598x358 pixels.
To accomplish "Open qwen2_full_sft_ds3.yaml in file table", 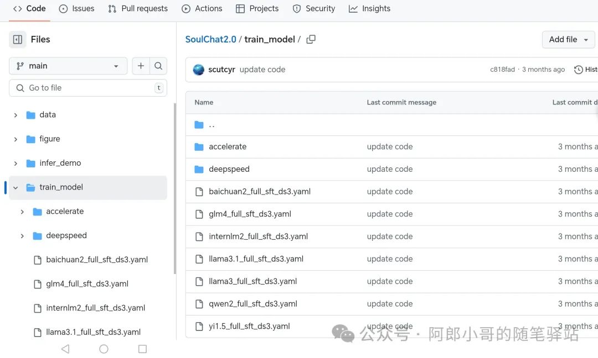I will pos(253,304).
